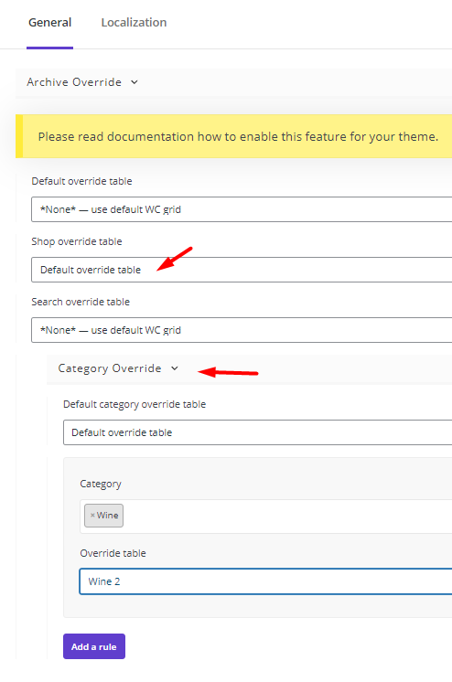The image size is (452, 682).
Task: Click the yellow documentation notice banner
Action: point(234,136)
